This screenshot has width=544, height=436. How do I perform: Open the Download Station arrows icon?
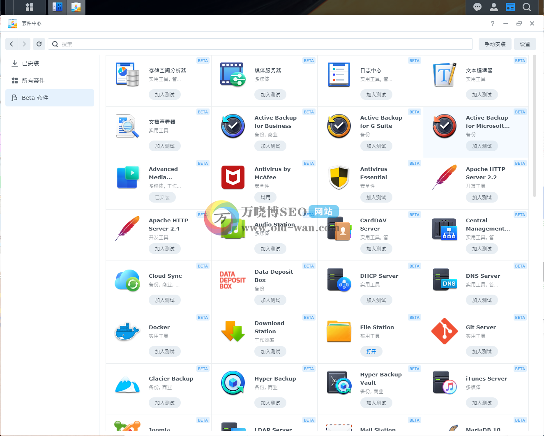233,331
